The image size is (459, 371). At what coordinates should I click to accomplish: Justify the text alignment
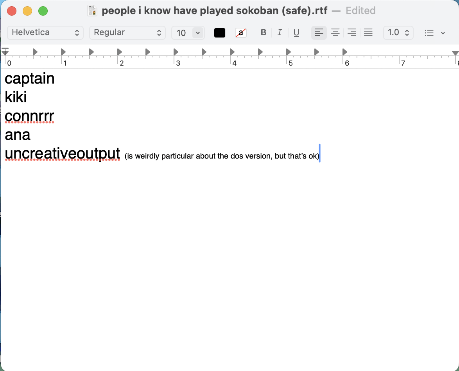tap(368, 32)
